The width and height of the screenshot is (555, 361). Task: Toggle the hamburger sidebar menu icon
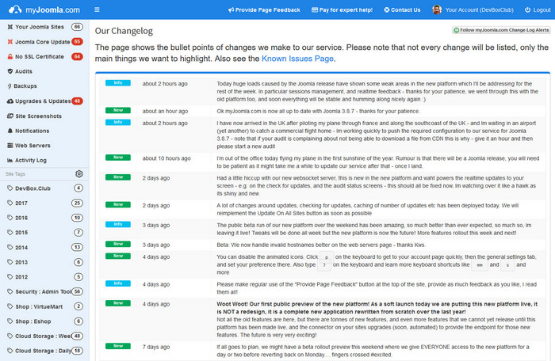[97, 9]
